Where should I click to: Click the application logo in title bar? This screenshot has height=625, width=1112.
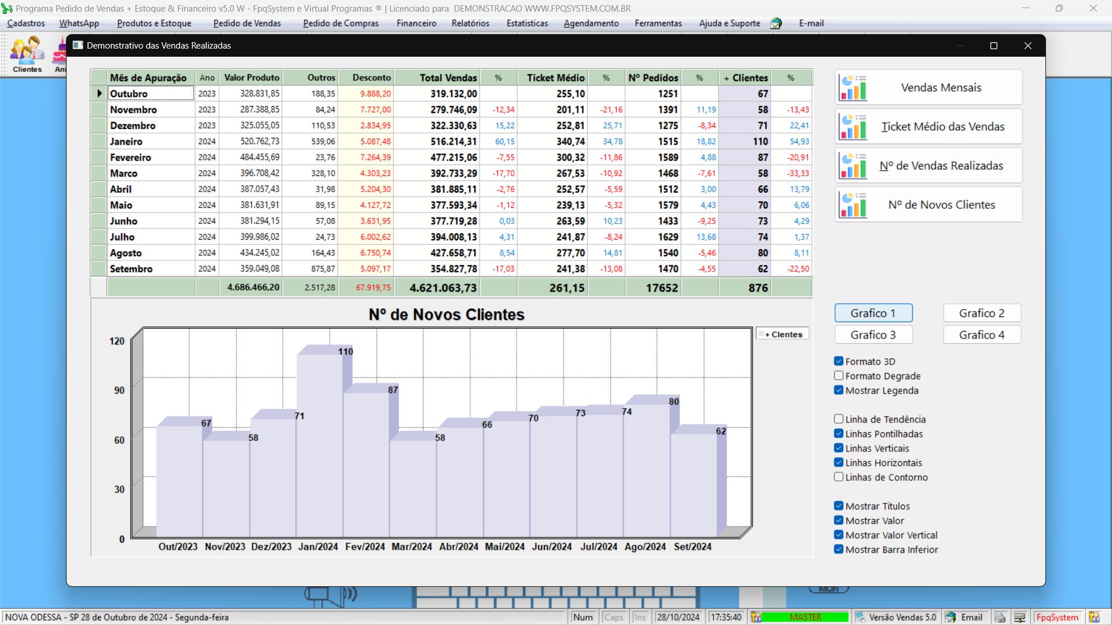(x=7, y=8)
